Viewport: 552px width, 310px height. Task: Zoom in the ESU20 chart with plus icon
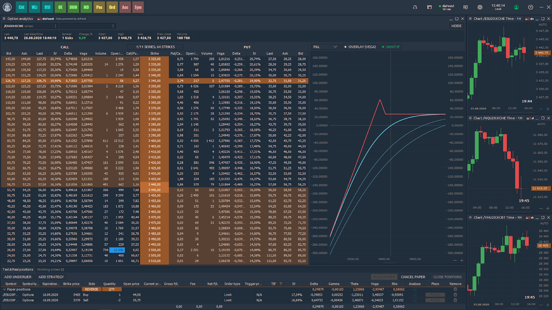(x=548, y=109)
